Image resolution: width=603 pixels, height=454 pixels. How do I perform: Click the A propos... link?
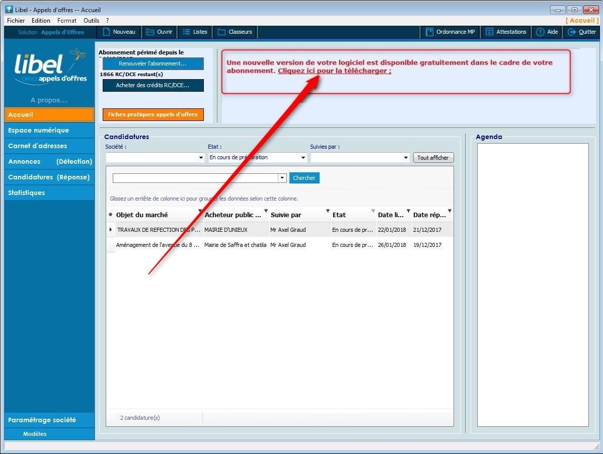49,100
